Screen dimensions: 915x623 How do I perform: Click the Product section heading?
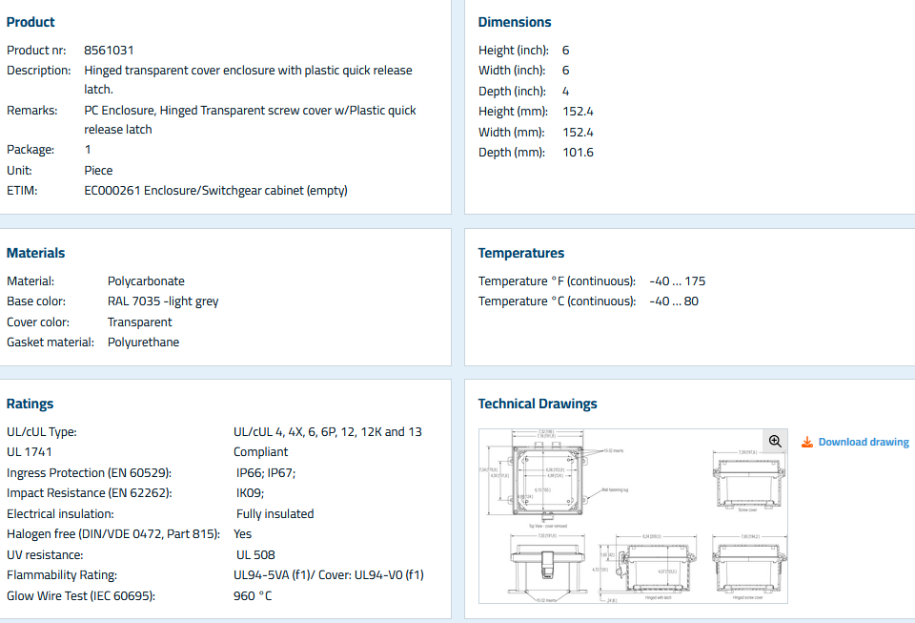(30, 22)
